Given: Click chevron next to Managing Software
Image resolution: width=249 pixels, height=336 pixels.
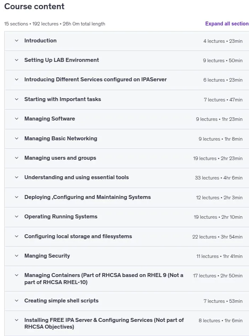Looking at the screenshot, I should point(17,119).
